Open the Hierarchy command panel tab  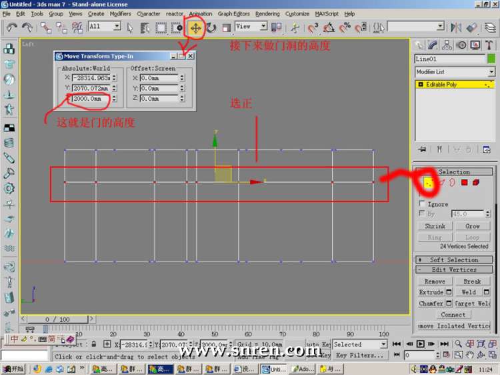click(x=447, y=45)
